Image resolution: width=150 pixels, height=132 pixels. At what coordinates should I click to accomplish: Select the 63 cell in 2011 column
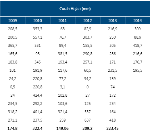pyautogui.click(x=63, y=29)
